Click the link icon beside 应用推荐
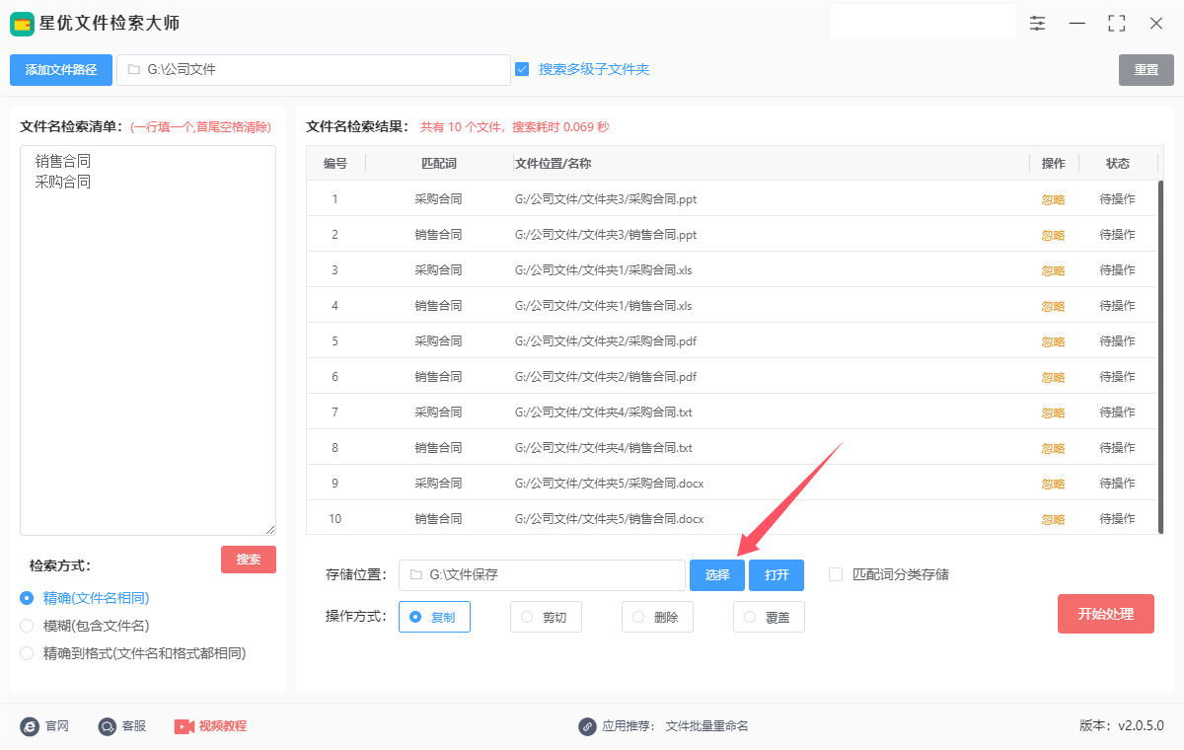Viewport: 1184px width, 750px height. [587, 726]
